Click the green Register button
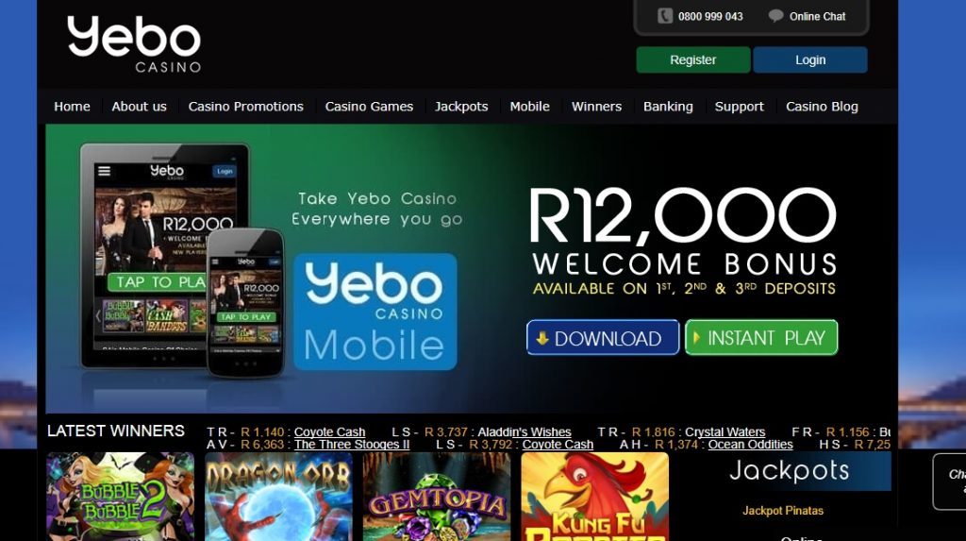966x541 pixels. point(693,59)
